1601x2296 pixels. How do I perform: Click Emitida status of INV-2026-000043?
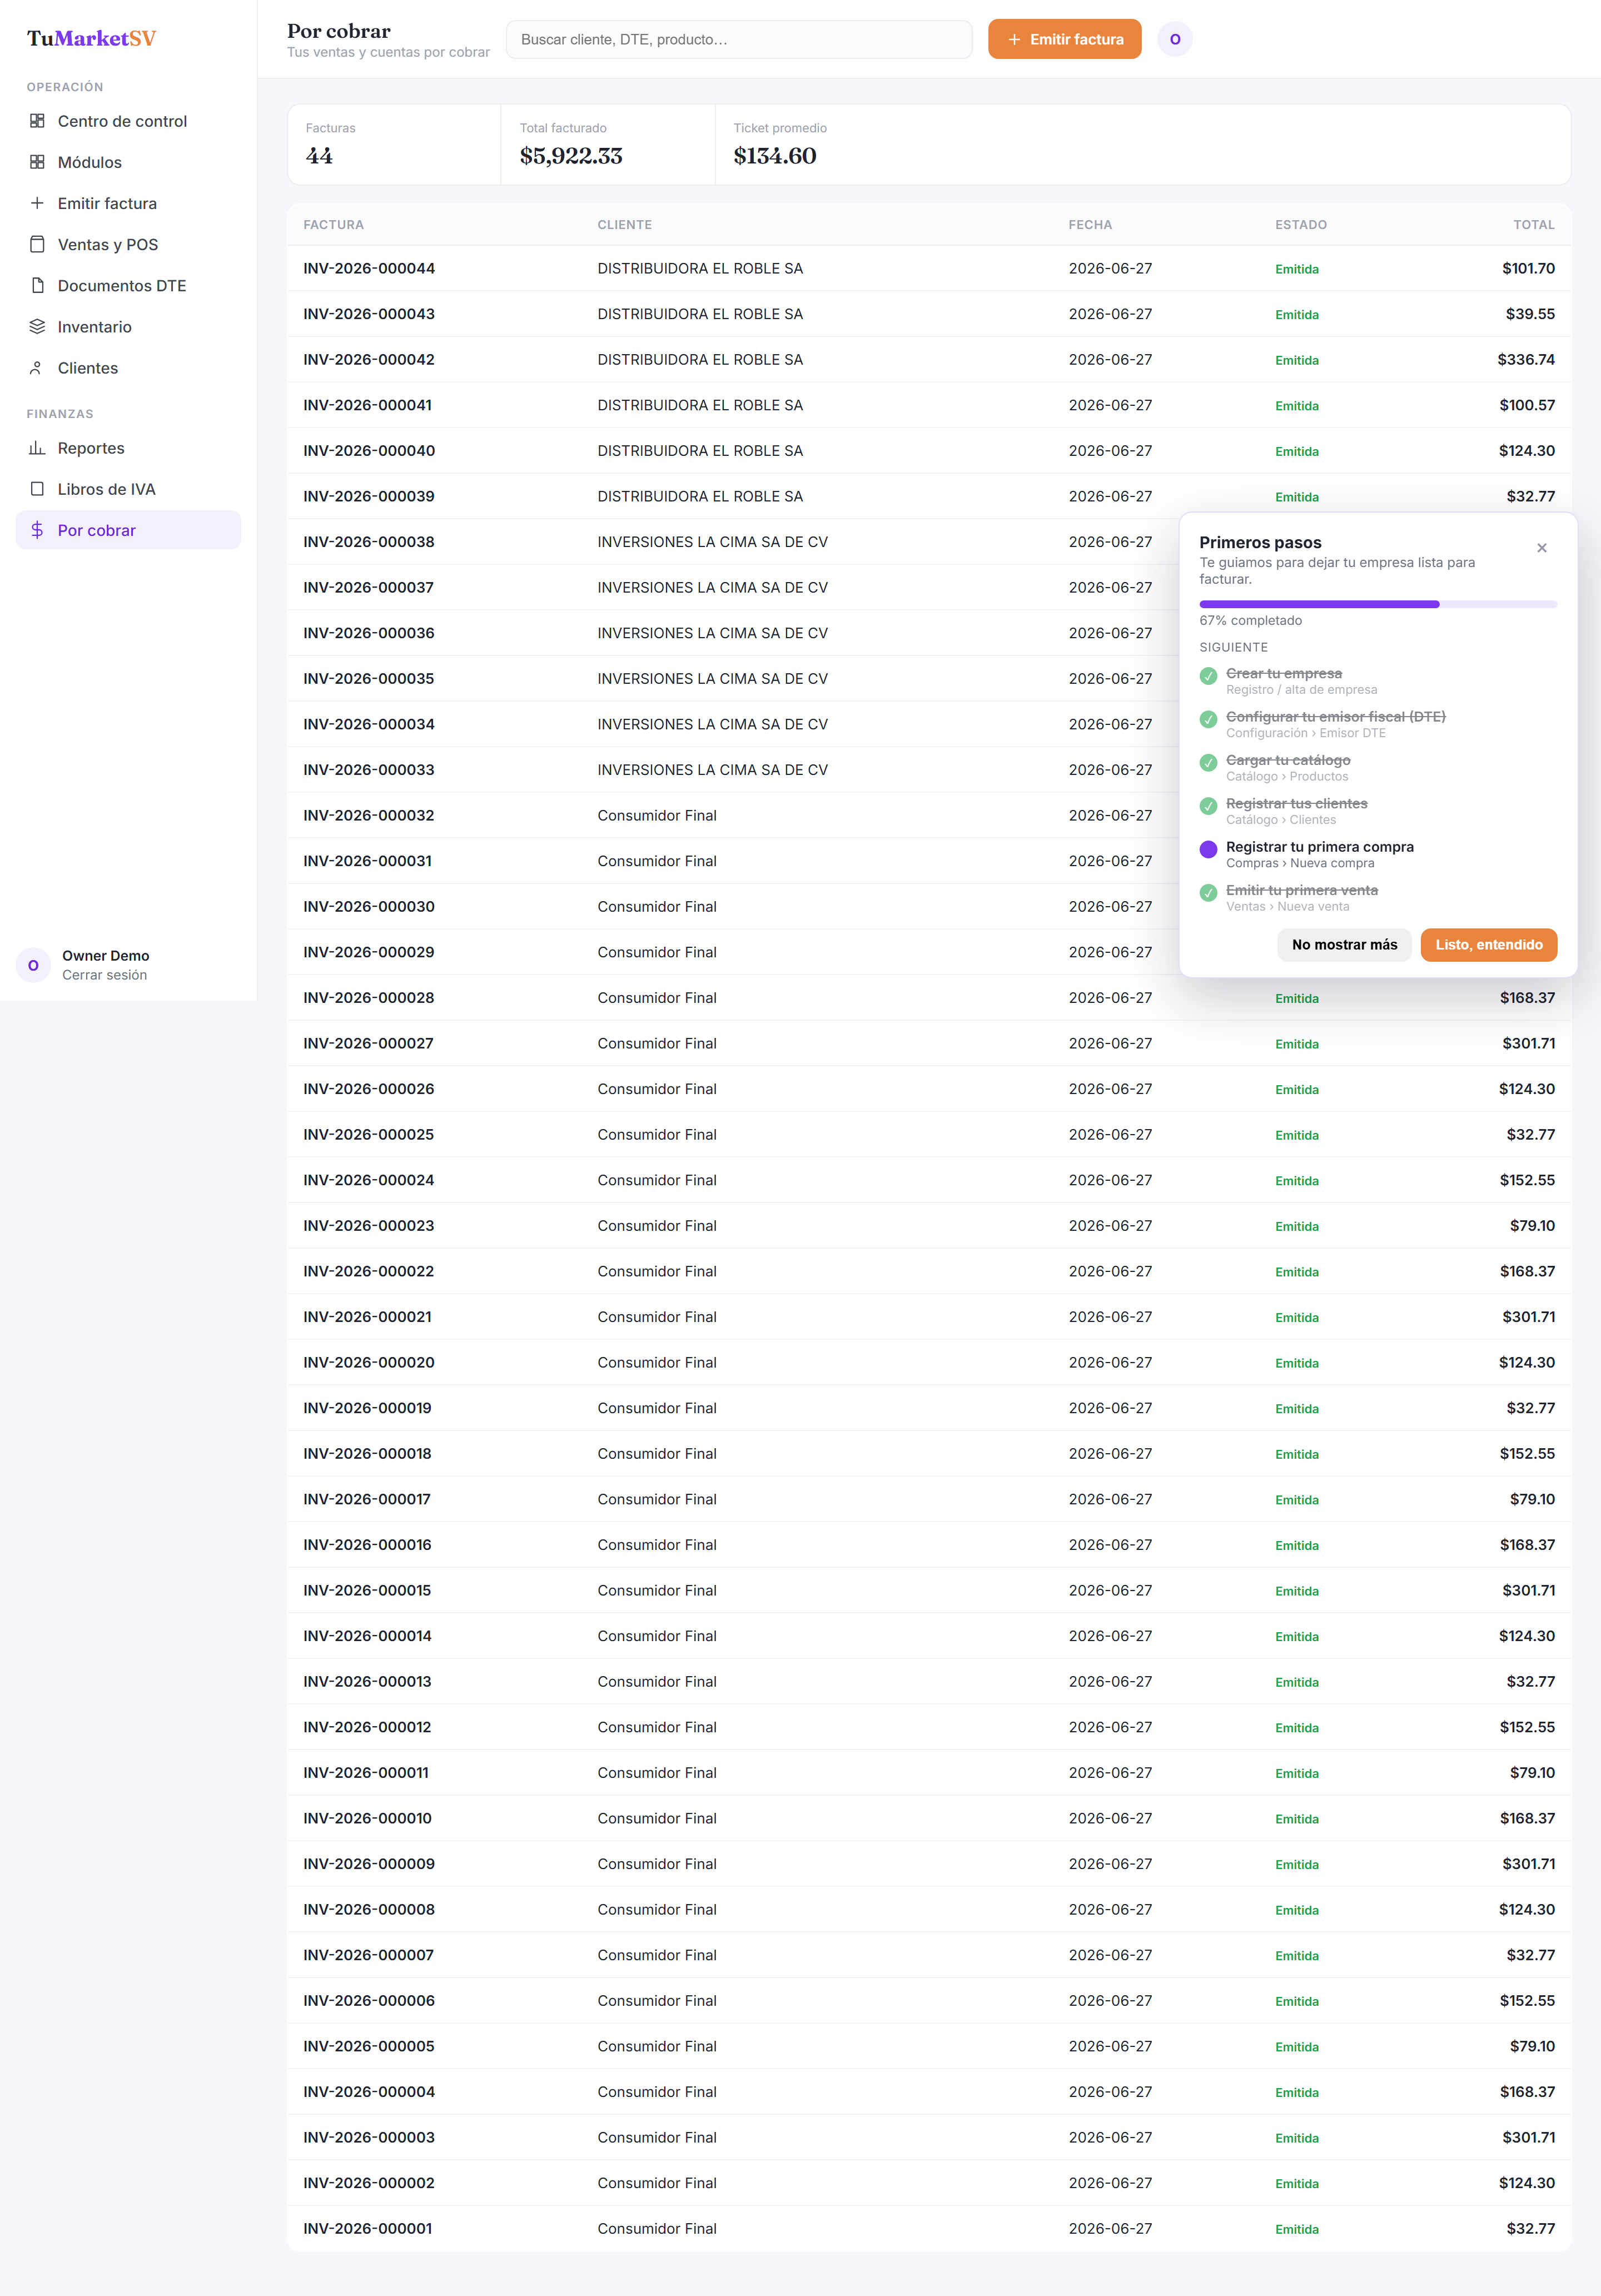click(1297, 314)
